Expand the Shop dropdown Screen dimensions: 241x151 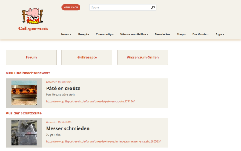tap(181, 35)
